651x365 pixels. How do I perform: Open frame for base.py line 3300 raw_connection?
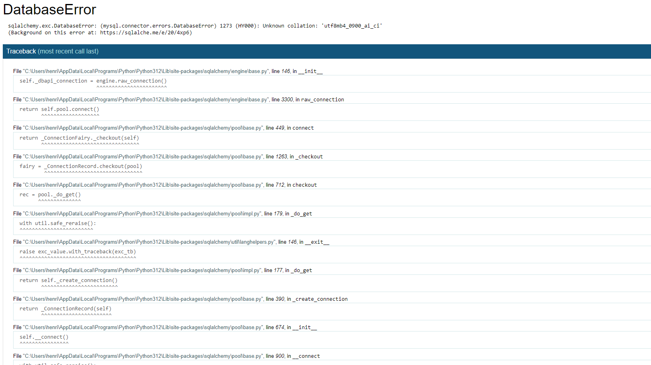tap(178, 100)
